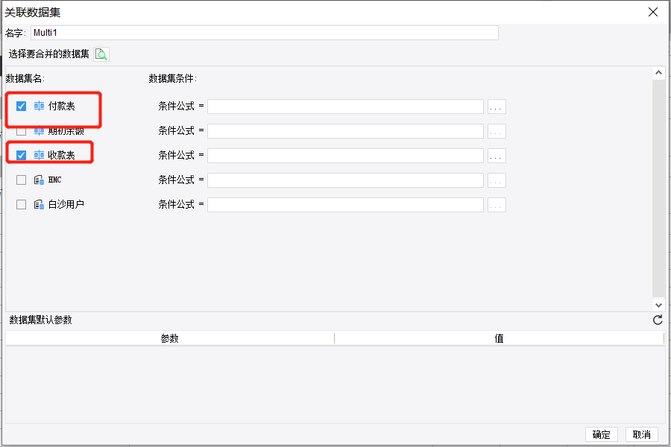
Task: Open formula editor for 收款表 condition
Action: (497, 156)
